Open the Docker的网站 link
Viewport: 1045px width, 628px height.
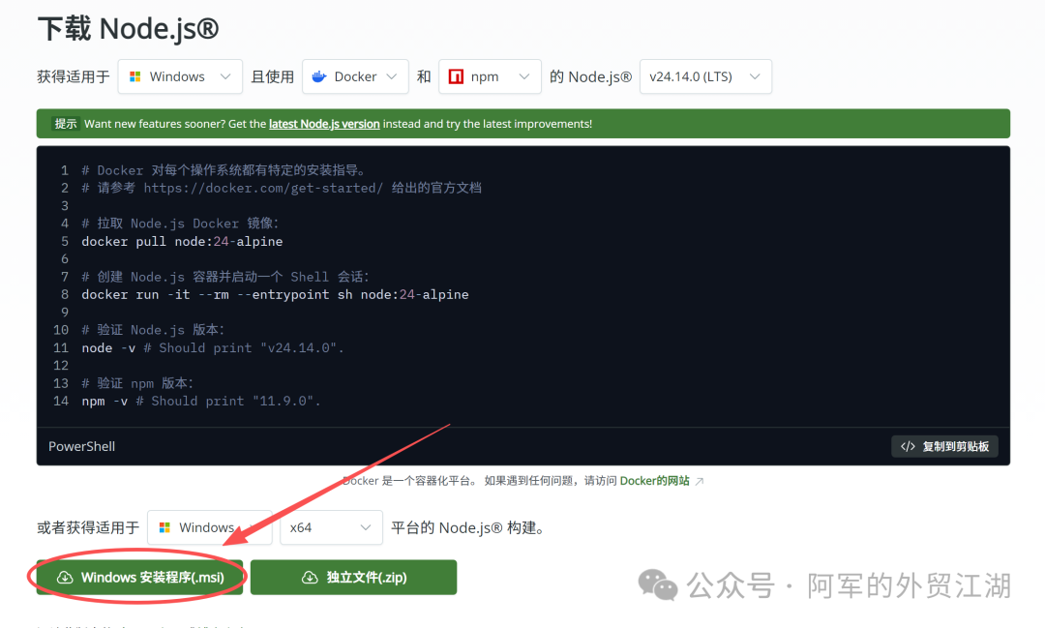click(x=654, y=481)
